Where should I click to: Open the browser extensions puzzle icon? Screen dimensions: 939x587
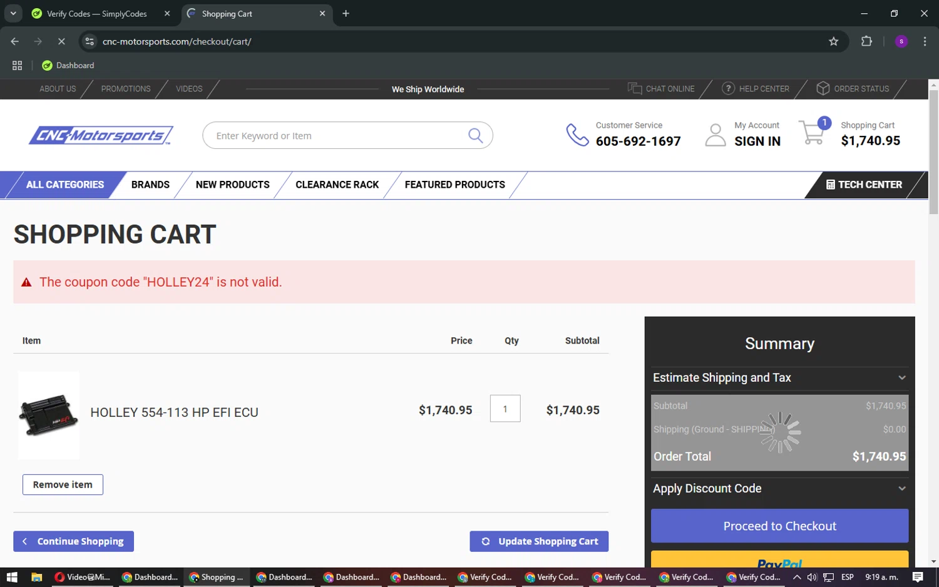click(x=866, y=41)
